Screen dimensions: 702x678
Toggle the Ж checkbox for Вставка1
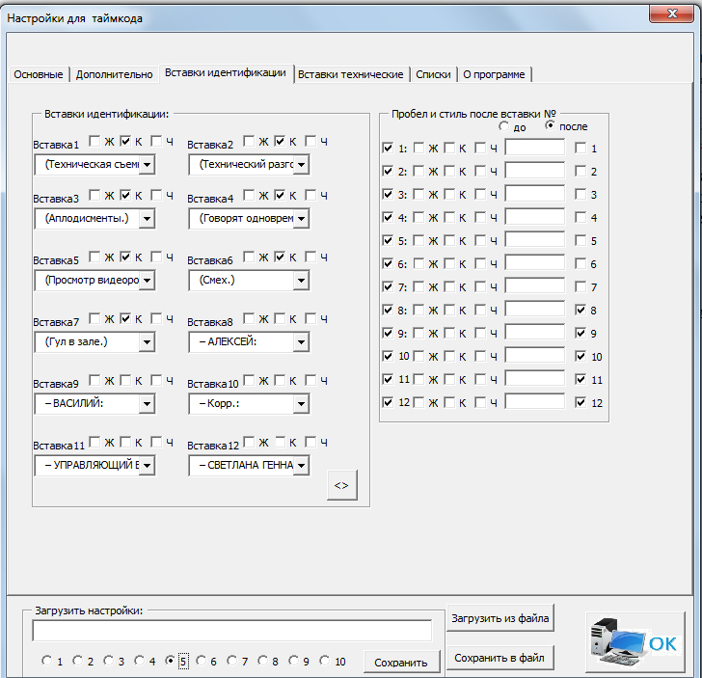(94, 142)
